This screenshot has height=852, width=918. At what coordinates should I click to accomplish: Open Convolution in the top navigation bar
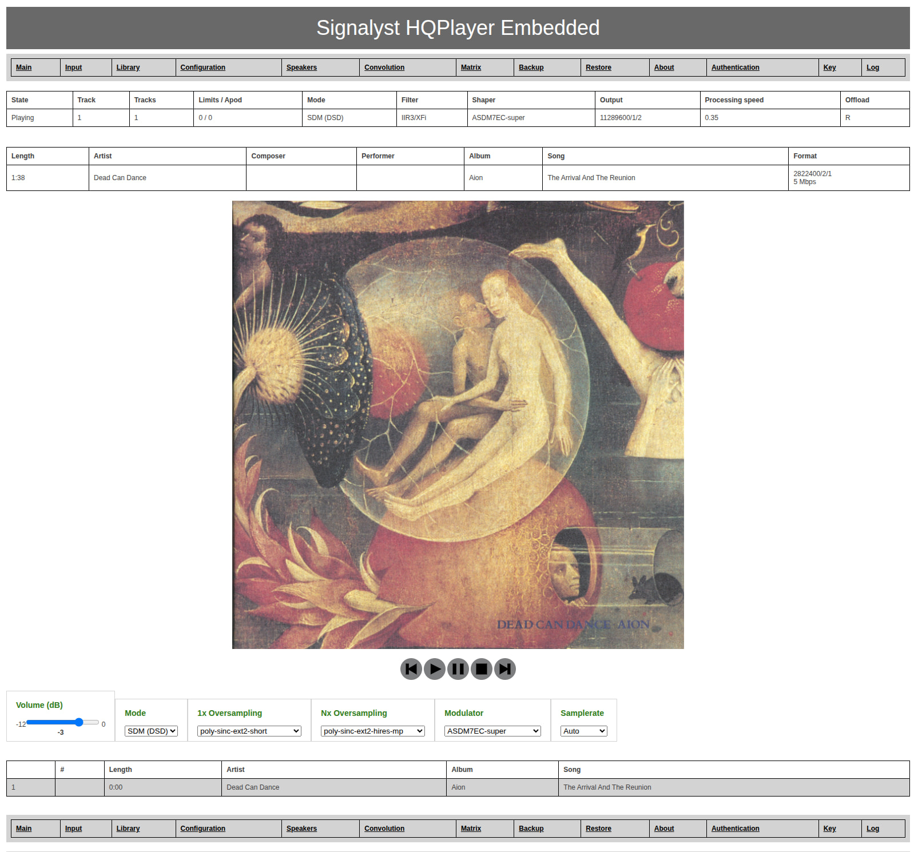[384, 67]
